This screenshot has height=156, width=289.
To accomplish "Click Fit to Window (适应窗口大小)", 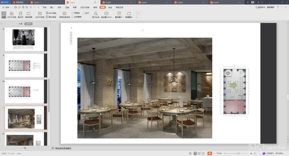I will pos(106,15).
